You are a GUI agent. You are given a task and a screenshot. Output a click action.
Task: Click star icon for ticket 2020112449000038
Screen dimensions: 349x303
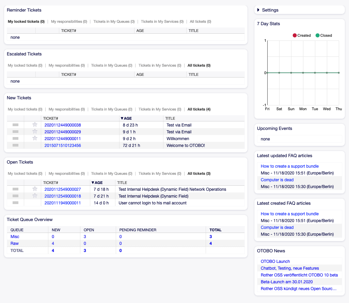pos(35,125)
